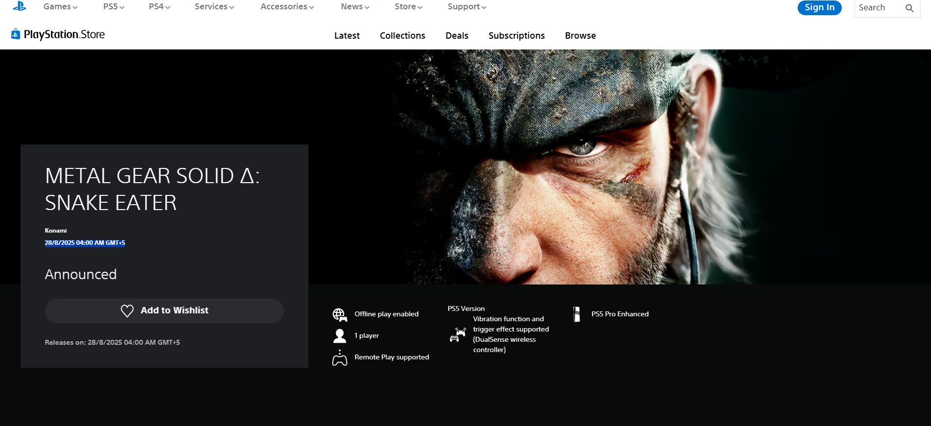Click the Remote Play supported label
This screenshot has width=931, height=426.
392,357
